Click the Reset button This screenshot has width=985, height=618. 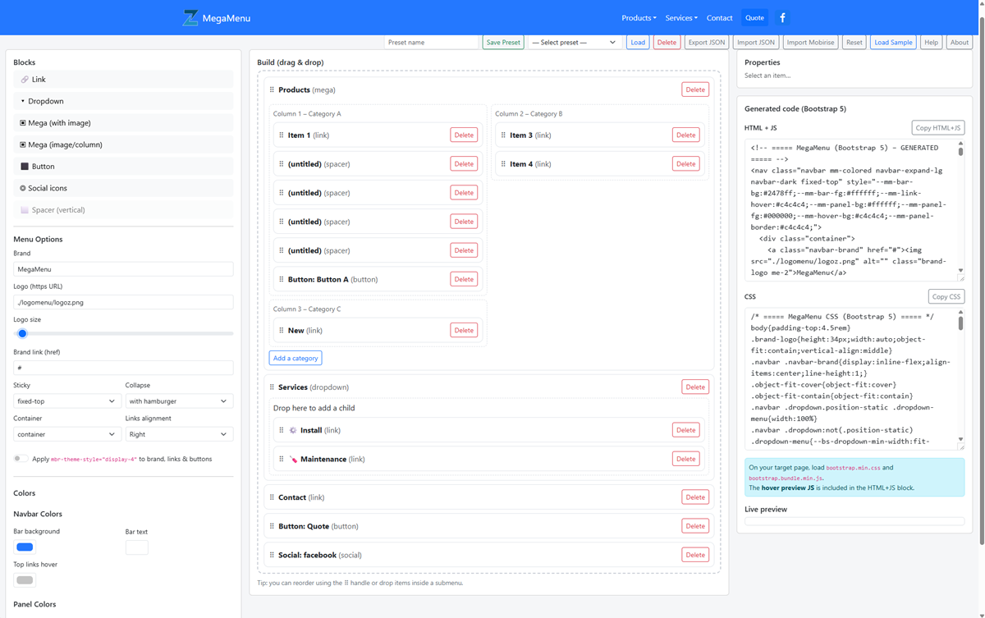[854, 42]
